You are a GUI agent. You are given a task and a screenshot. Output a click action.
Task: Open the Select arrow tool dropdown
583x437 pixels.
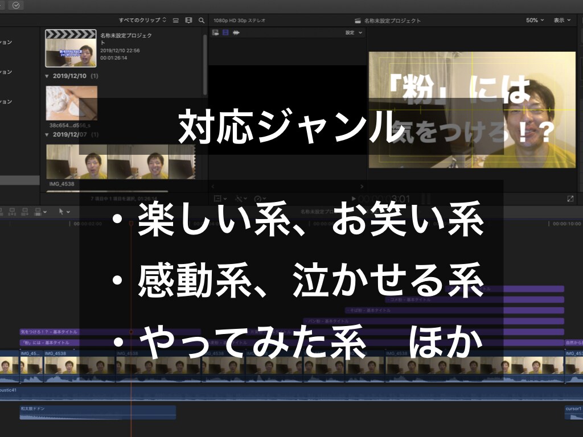pos(64,212)
